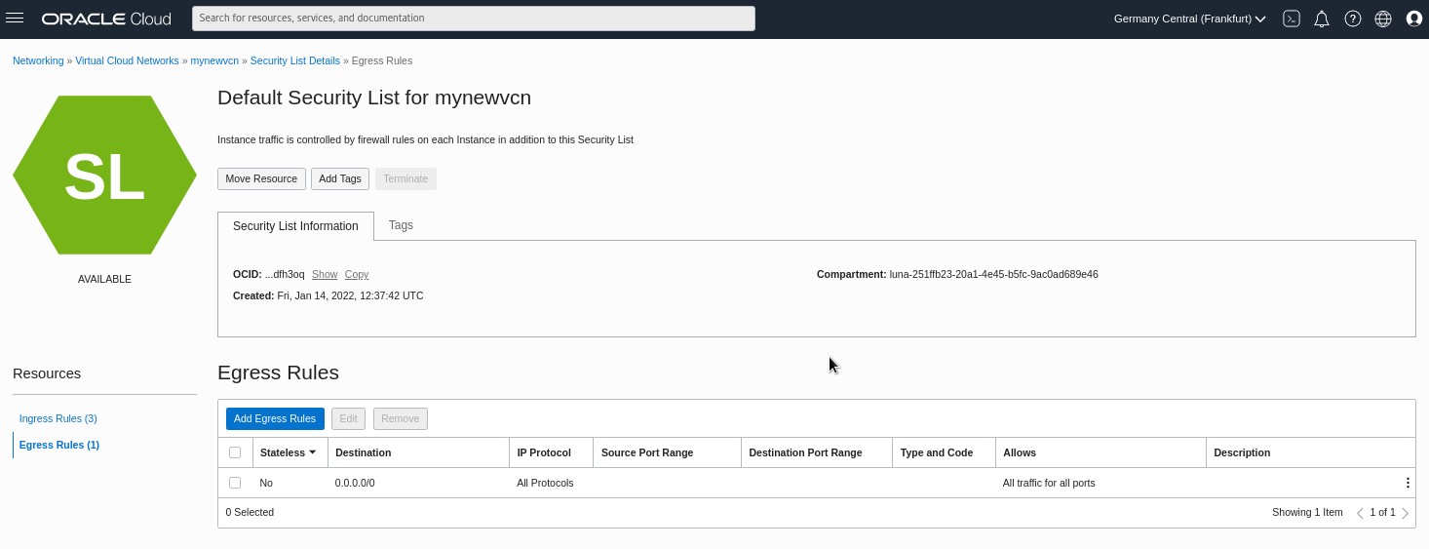Click the Destination Port Range column header
This screenshot has width=1429, height=549.
pos(805,452)
